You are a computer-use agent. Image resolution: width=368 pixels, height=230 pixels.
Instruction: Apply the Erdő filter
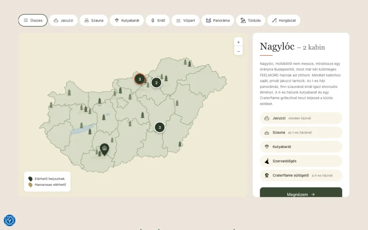tap(158, 20)
